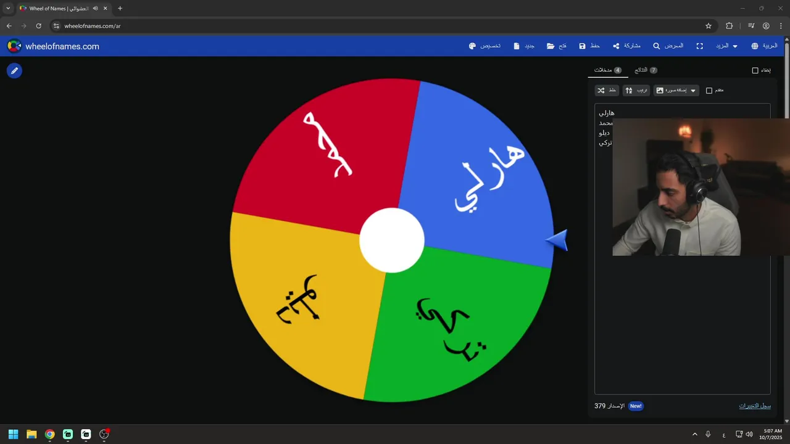Click the pencil edit button
Screen dimensions: 790x444
click(14, 71)
